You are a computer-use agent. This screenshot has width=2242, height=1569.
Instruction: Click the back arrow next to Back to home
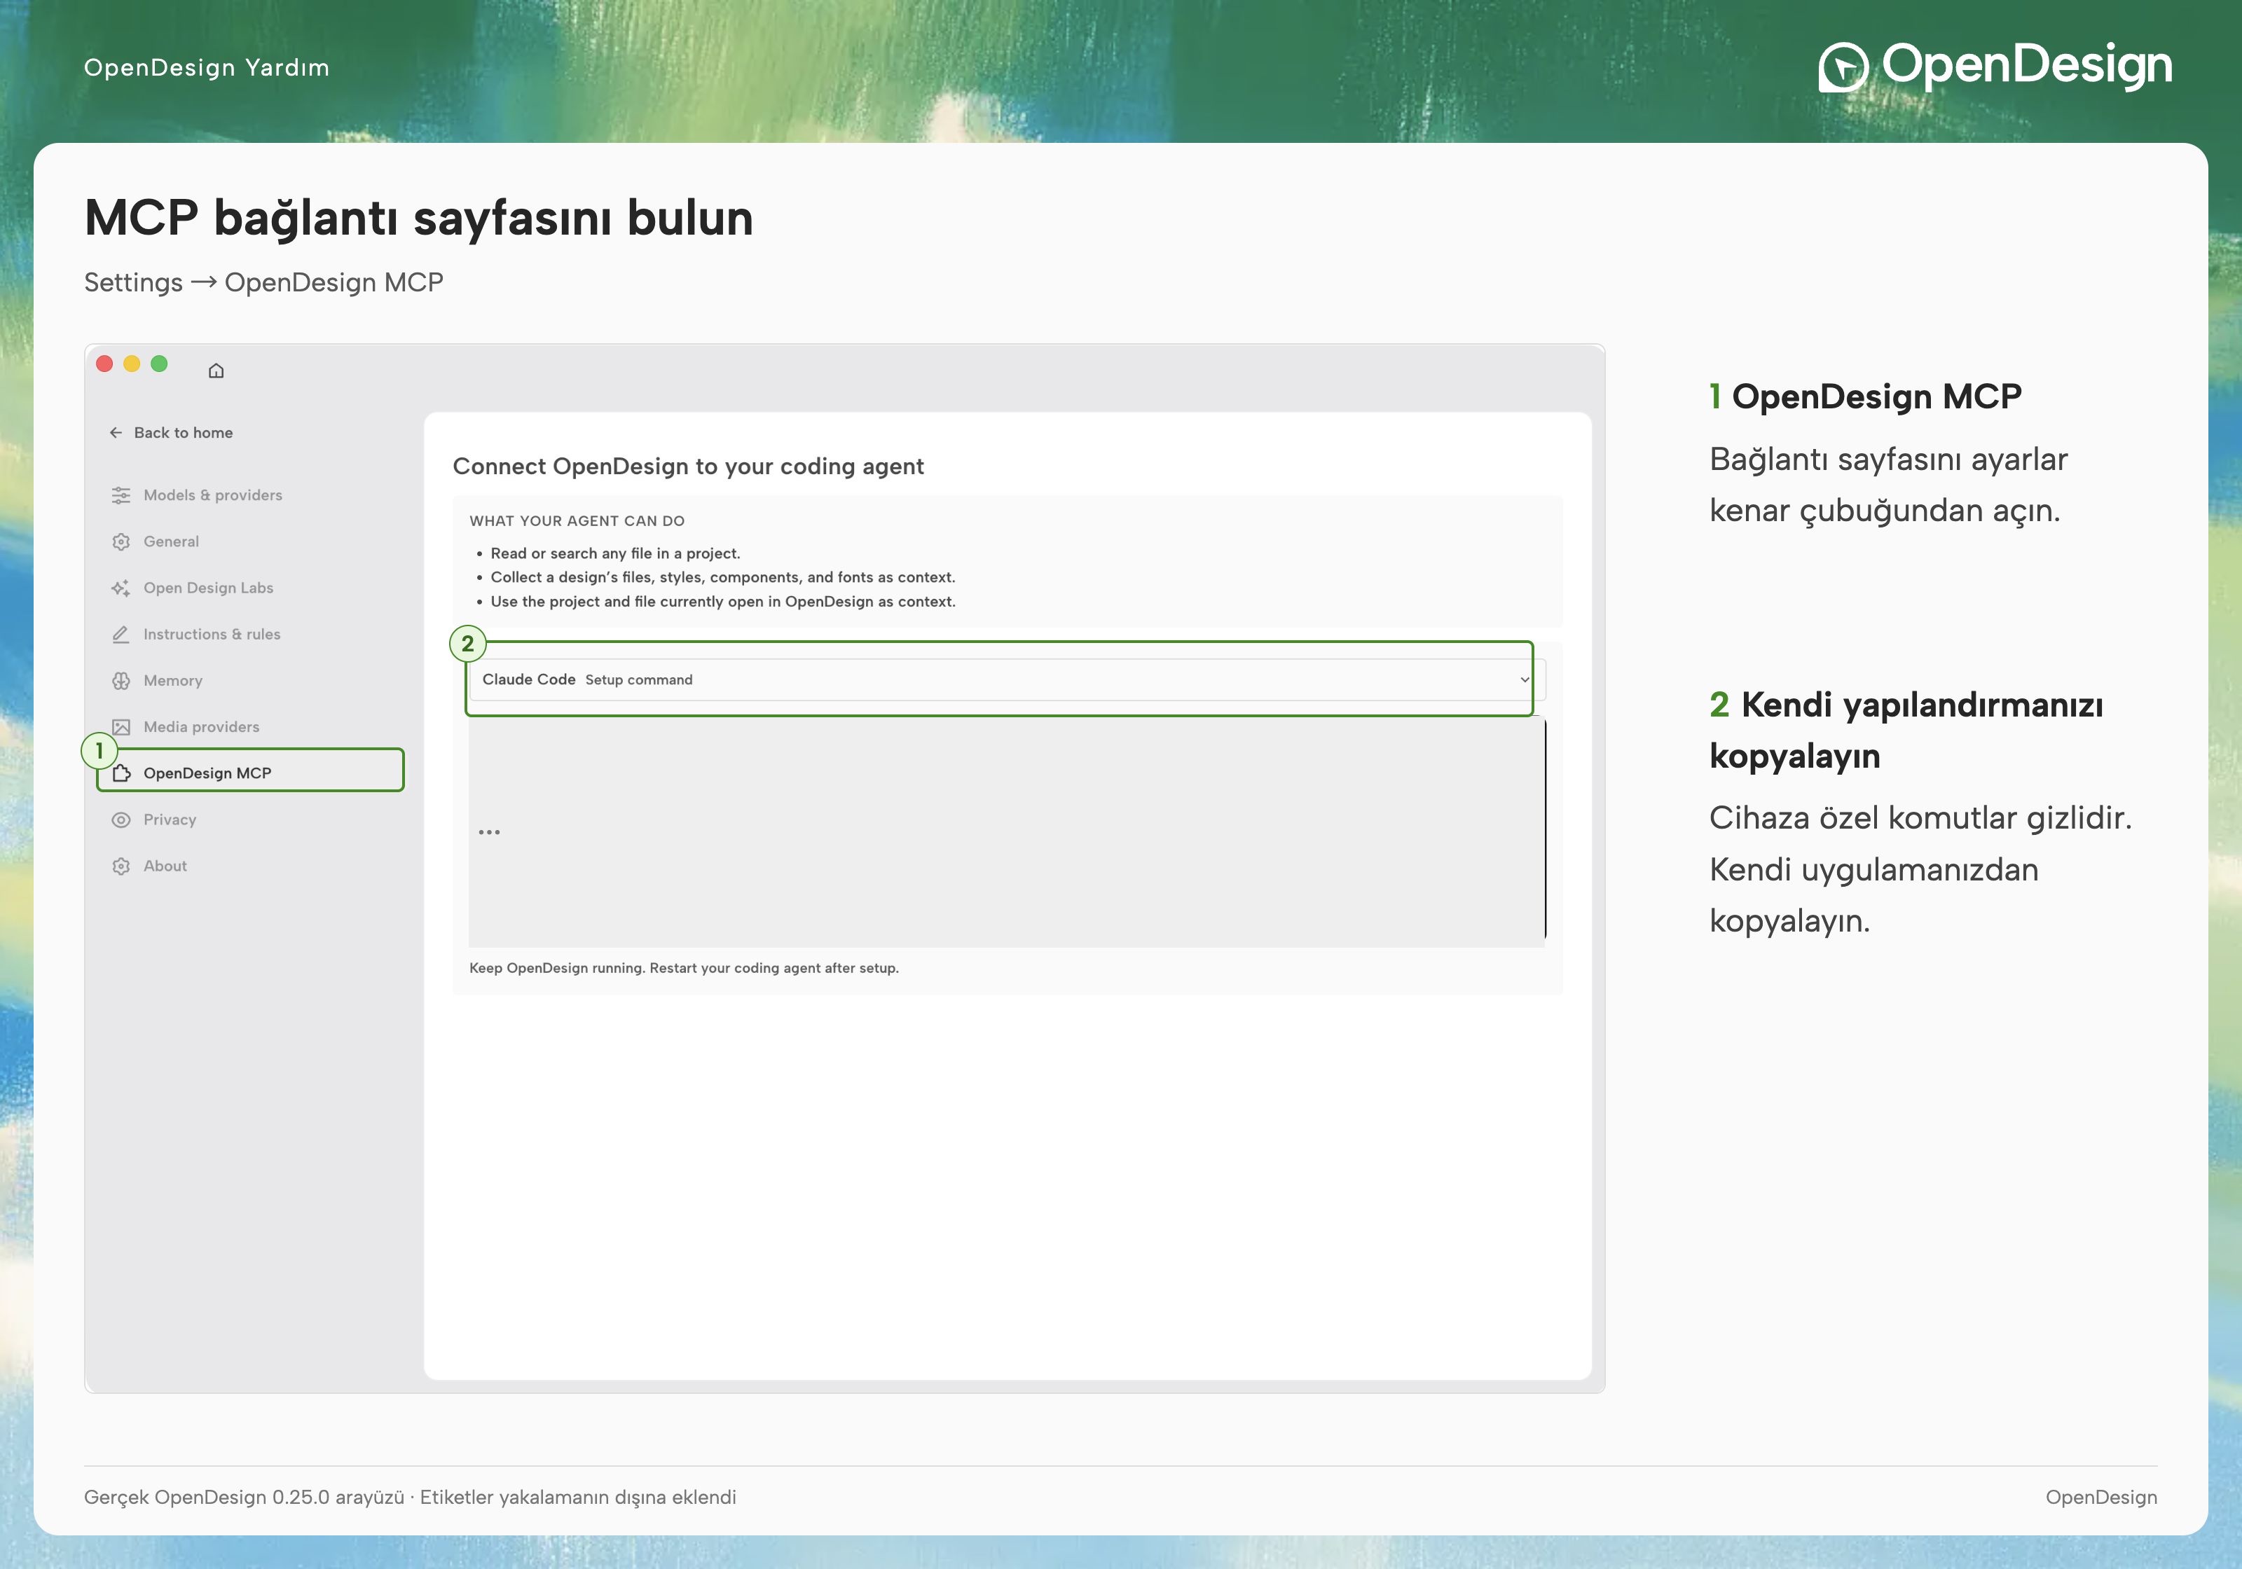tap(116, 432)
